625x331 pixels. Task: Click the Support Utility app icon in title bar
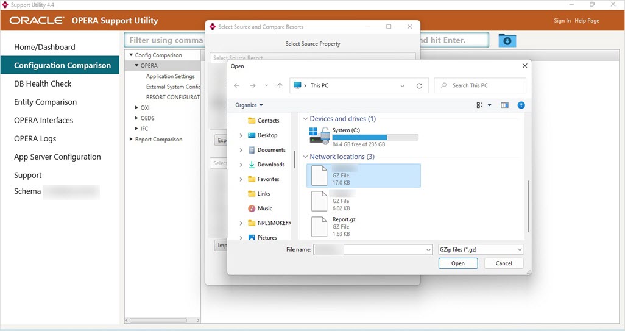[x=5, y=5]
